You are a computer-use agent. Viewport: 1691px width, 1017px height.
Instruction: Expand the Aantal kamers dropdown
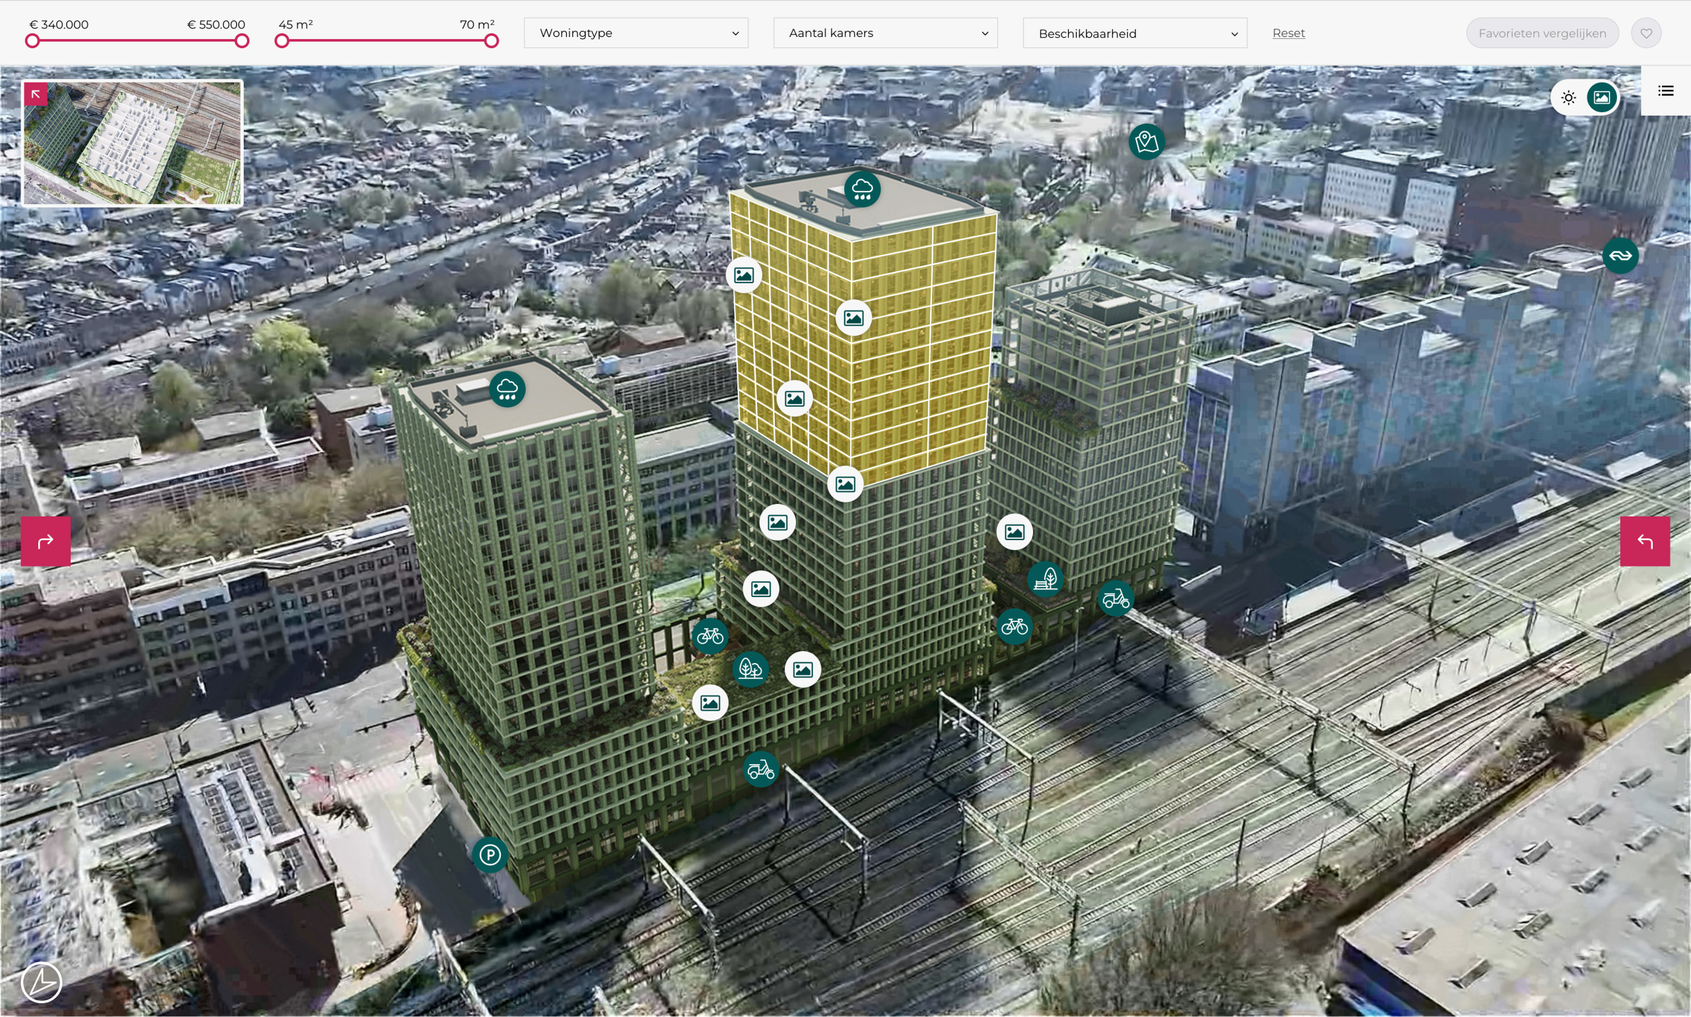coord(885,33)
